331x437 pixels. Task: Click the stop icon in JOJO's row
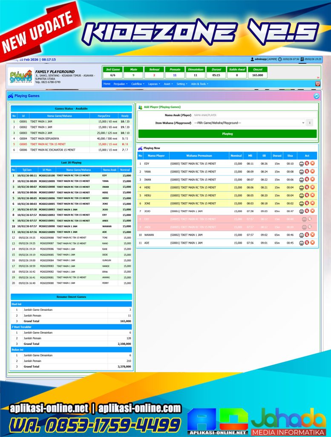(x=307, y=211)
